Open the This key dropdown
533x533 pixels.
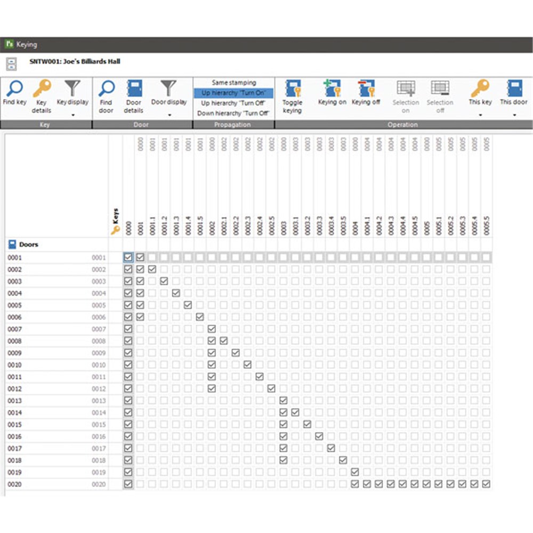(480, 114)
